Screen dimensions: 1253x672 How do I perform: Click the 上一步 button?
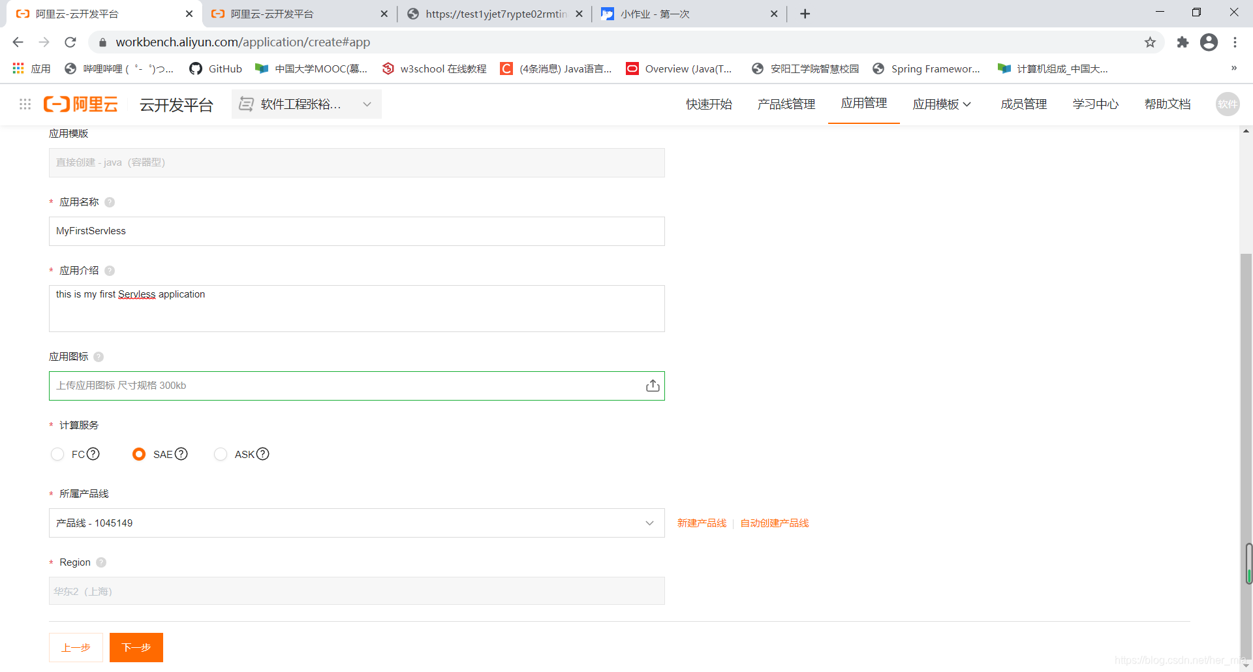76,648
